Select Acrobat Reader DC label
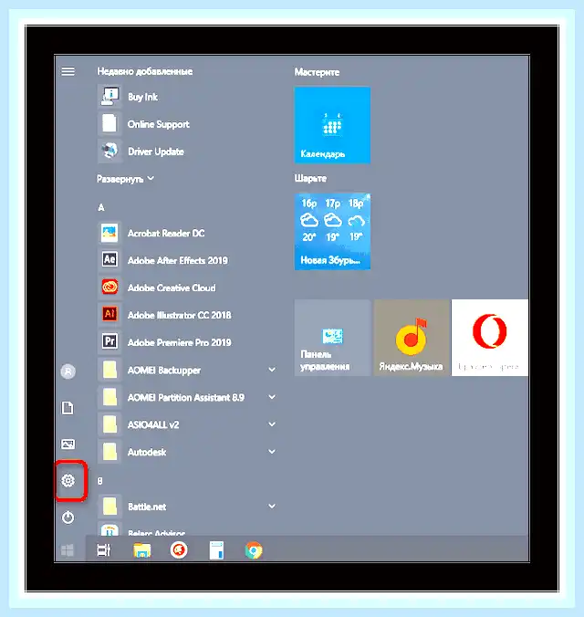Viewport: 584px width, 617px height. click(166, 233)
